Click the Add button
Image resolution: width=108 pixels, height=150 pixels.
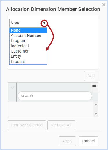[91, 76]
